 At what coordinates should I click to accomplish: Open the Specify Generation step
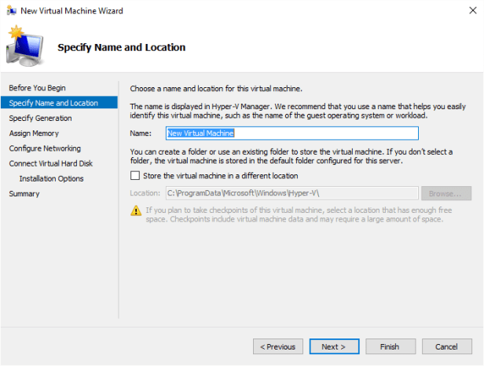point(40,118)
